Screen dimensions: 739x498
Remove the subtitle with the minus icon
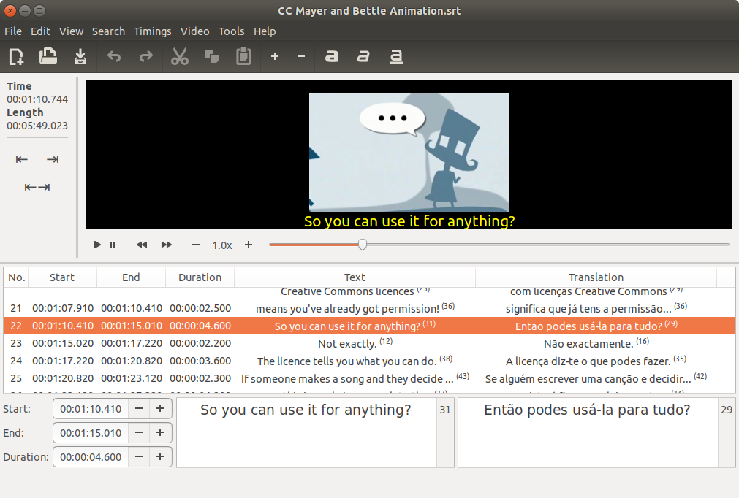click(300, 56)
